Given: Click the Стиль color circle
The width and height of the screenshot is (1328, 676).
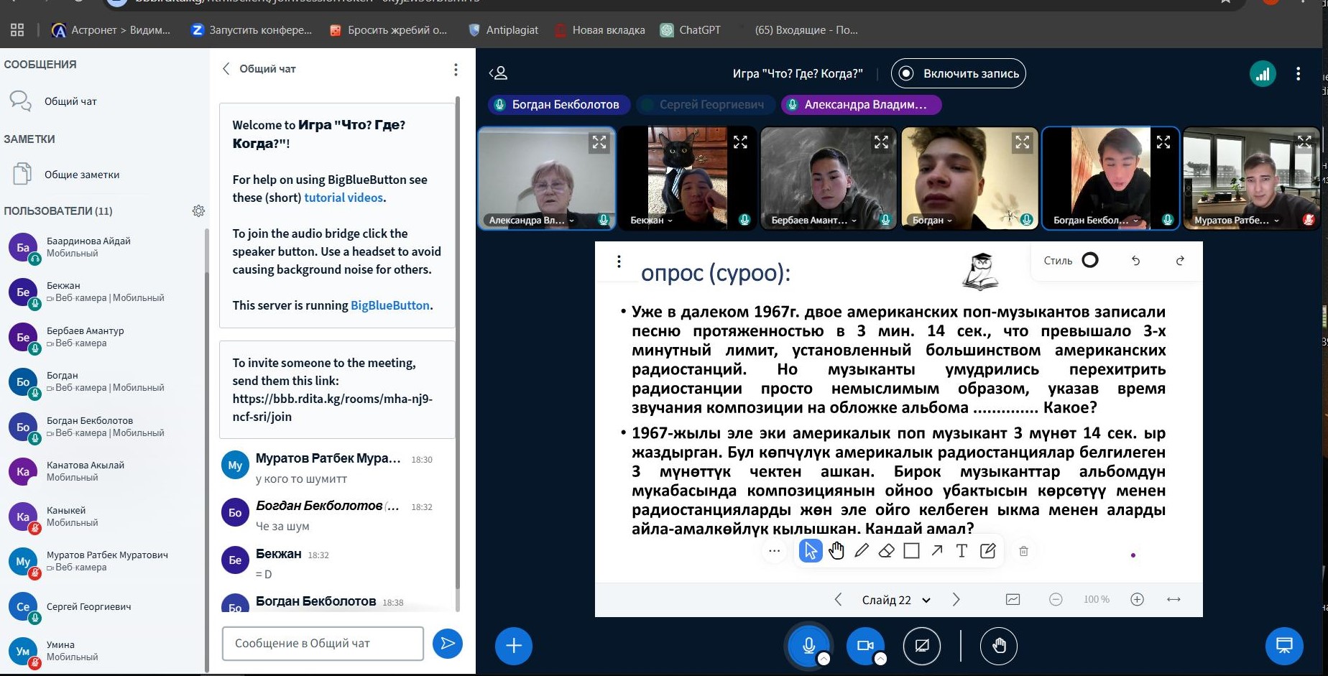Looking at the screenshot, I should coord(1089,260).
